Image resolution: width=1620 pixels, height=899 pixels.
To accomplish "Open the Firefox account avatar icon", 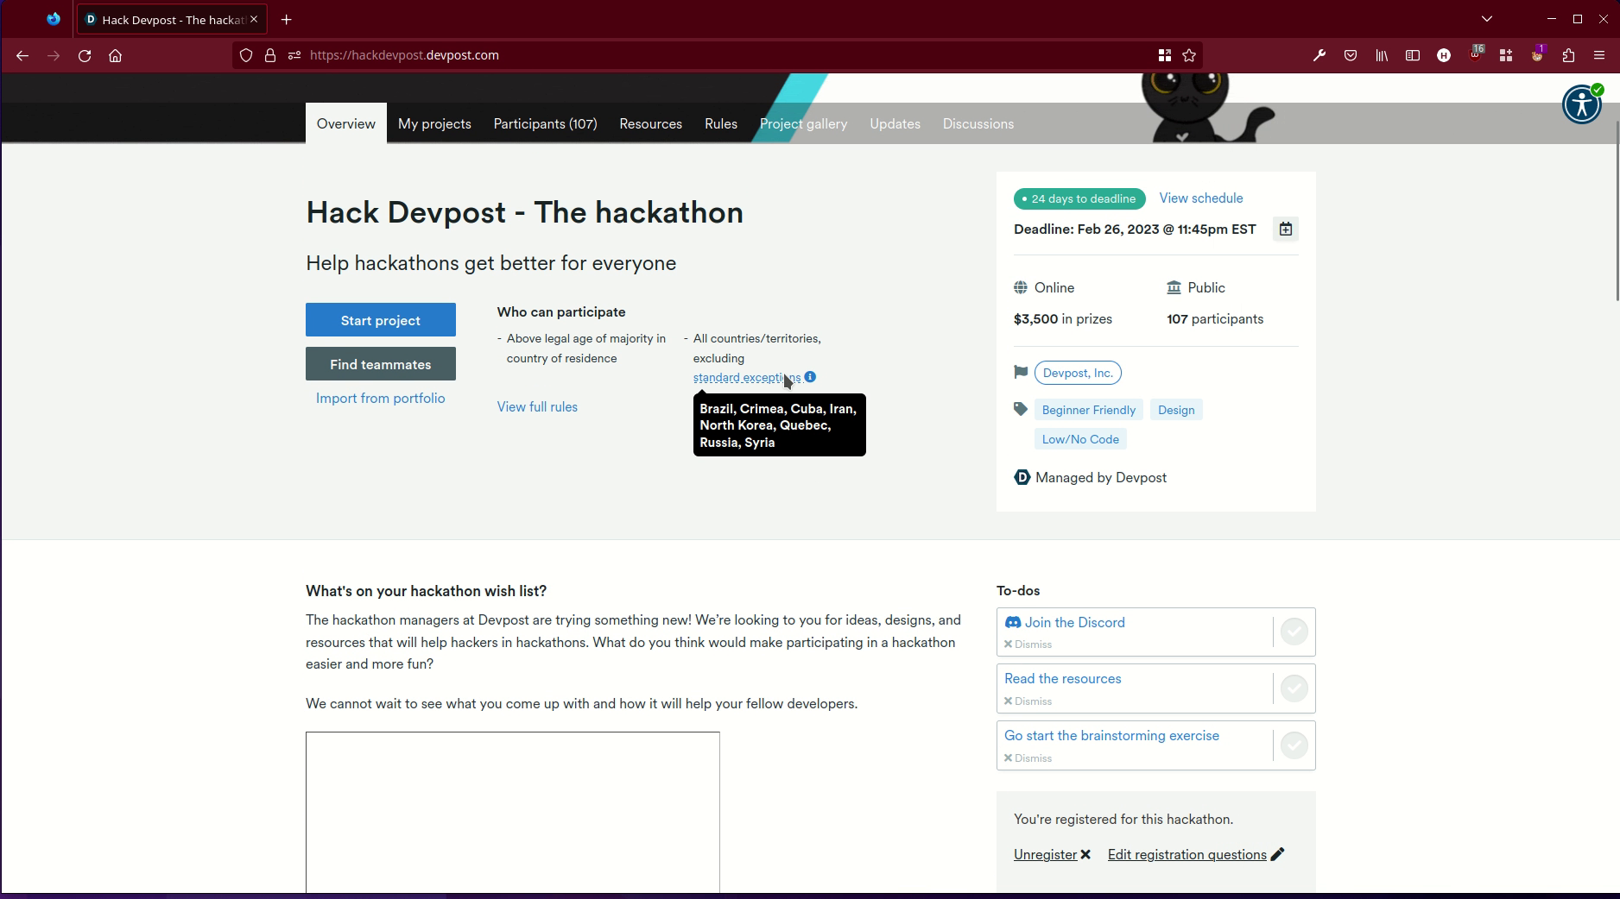I will coord(1537,55).
